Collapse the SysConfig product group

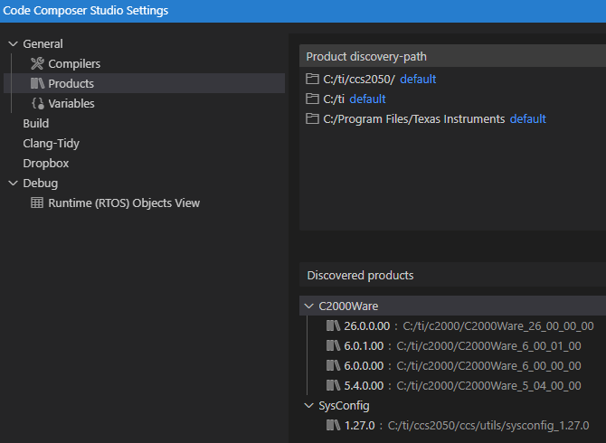tap(308, 406)
